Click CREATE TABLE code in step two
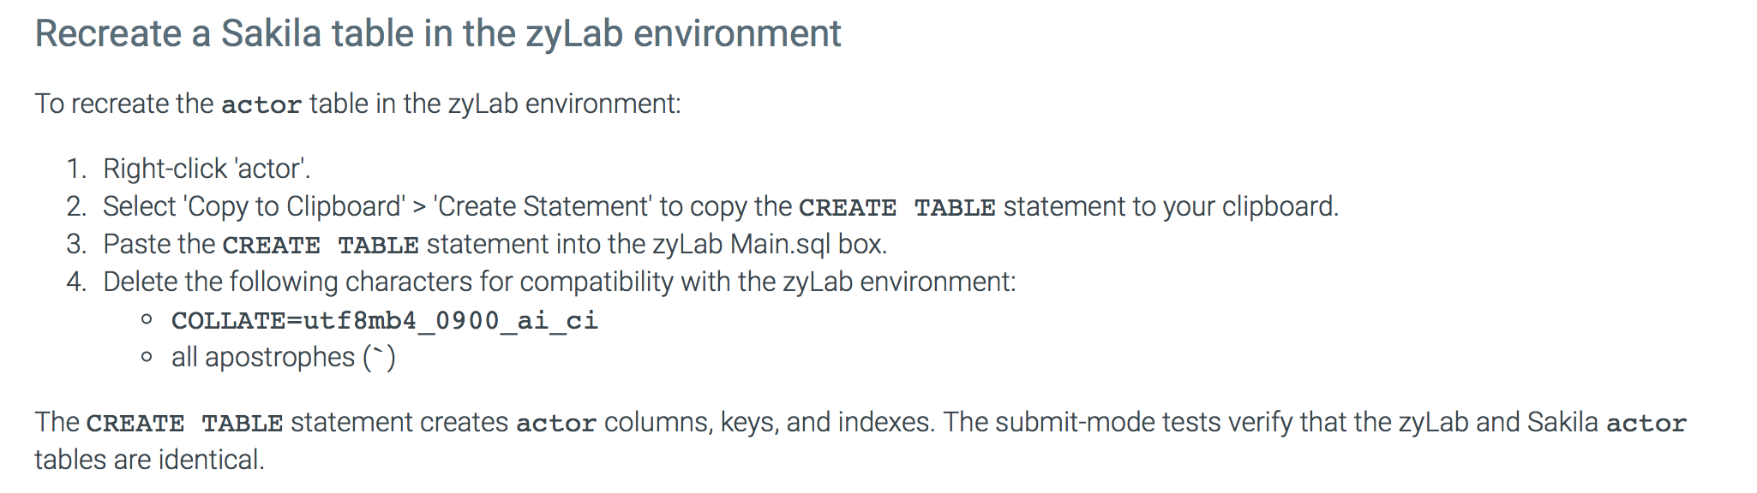This screenshot has height=493, width=1757. [x=897, y=208]
